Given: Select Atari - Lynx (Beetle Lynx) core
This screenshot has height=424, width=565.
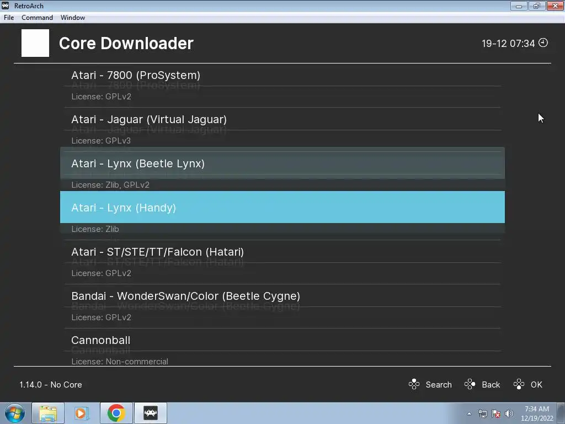Looking at the screenshot, I should 282,163.
